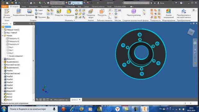
Task: Click Преобразовать в листовой металл
Action: 184,14
